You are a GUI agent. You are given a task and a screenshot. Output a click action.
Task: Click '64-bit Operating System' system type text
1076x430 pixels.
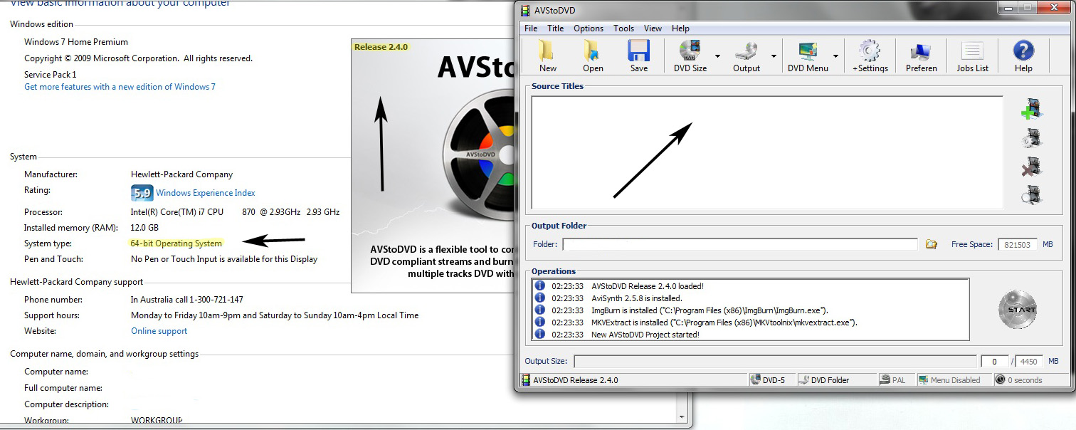coord(176,243)
